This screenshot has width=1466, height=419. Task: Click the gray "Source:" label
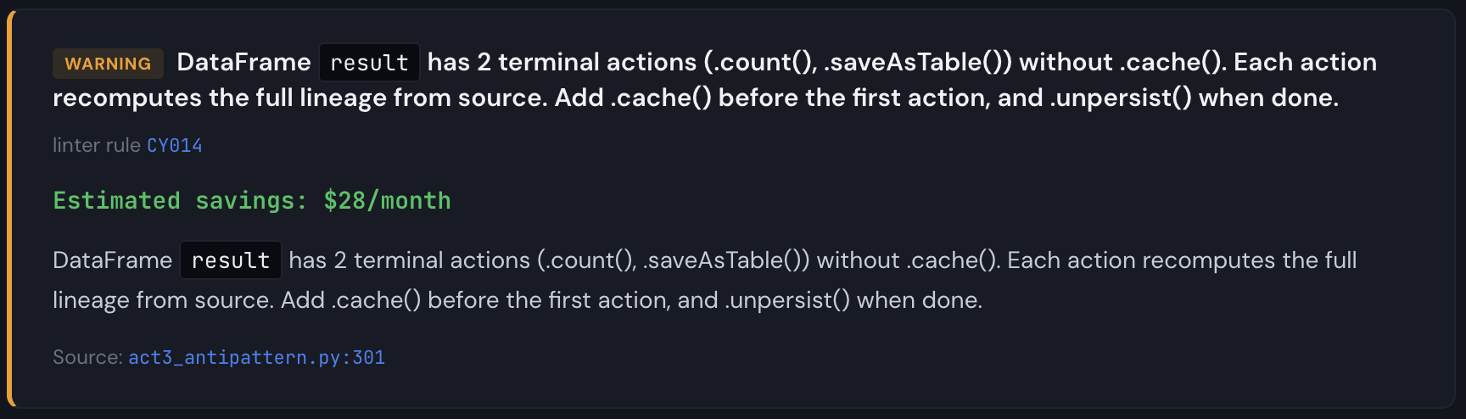coord(87,358)
